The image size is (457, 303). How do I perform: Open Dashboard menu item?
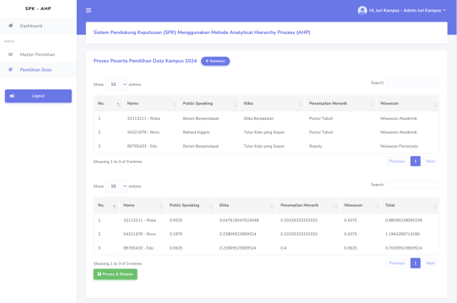tap(31, 26)
